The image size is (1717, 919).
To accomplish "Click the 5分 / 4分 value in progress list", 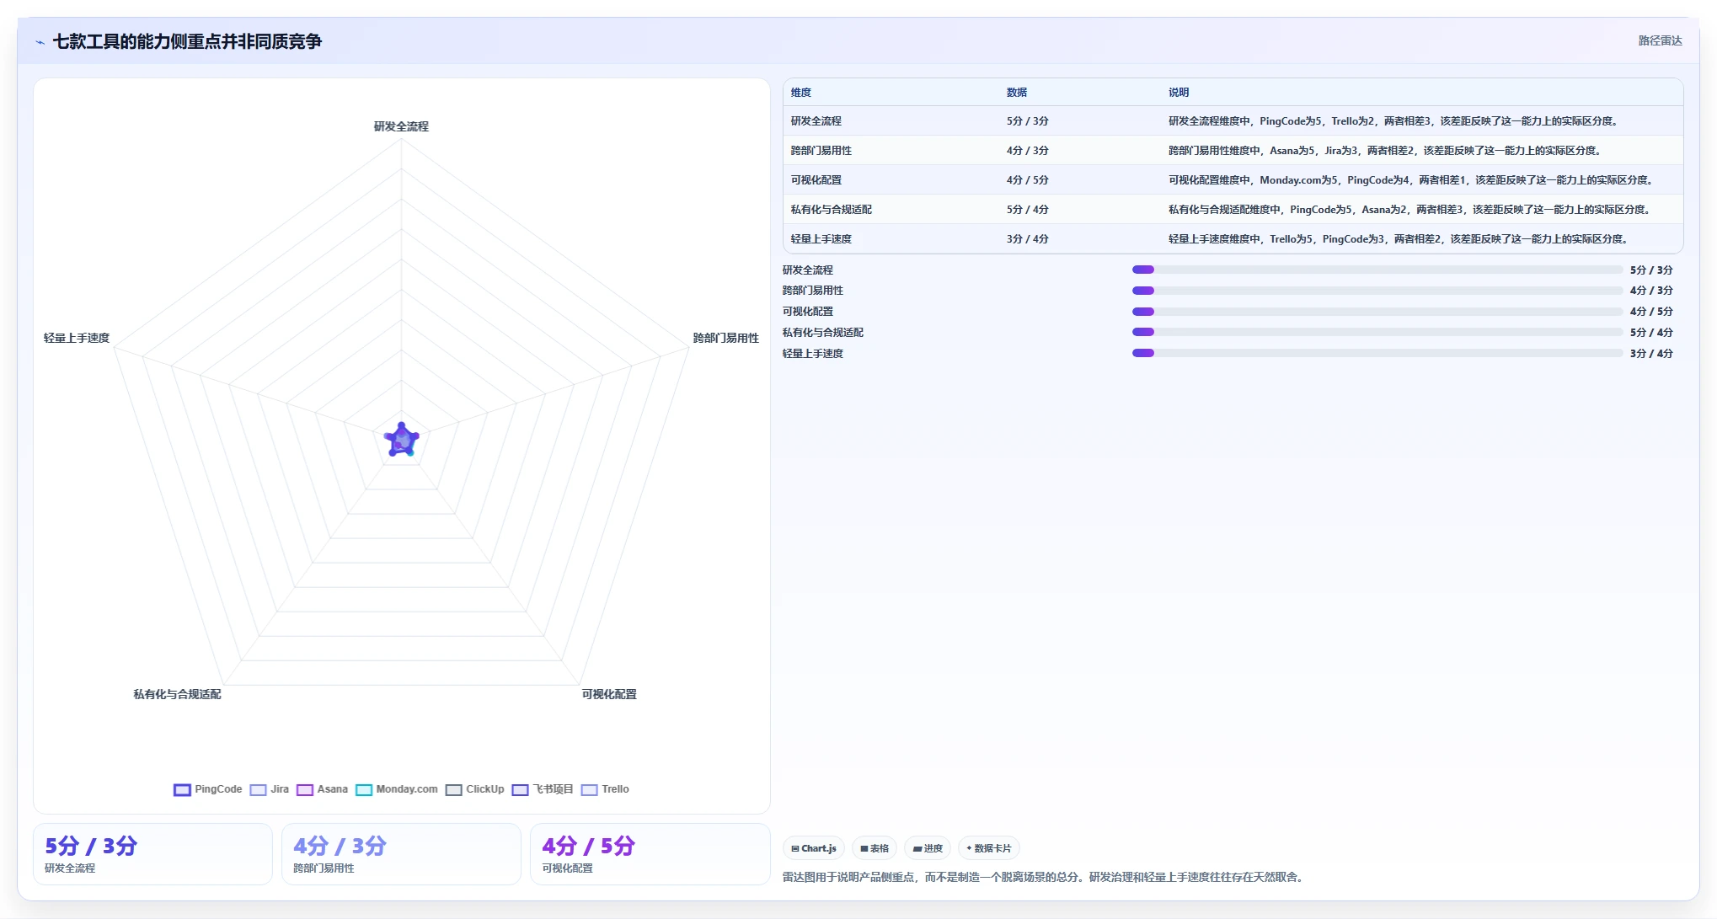I will (x=1651, y=333).
